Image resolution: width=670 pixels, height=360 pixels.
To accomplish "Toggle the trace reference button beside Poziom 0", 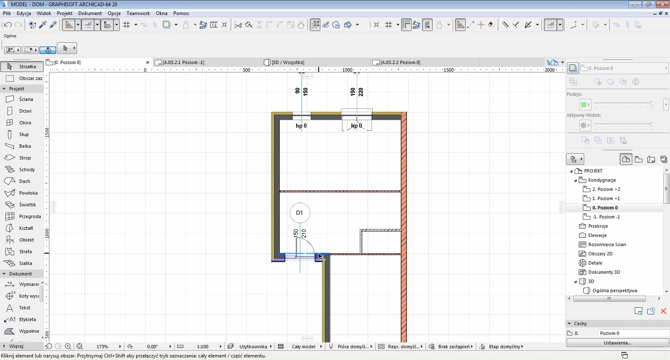I will click(x=573, y=68).
